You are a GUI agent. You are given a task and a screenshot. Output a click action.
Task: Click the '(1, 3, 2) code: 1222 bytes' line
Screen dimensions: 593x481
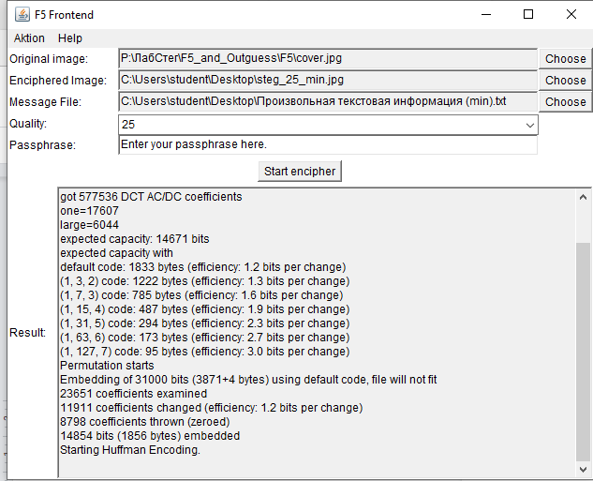click(205, 281)
